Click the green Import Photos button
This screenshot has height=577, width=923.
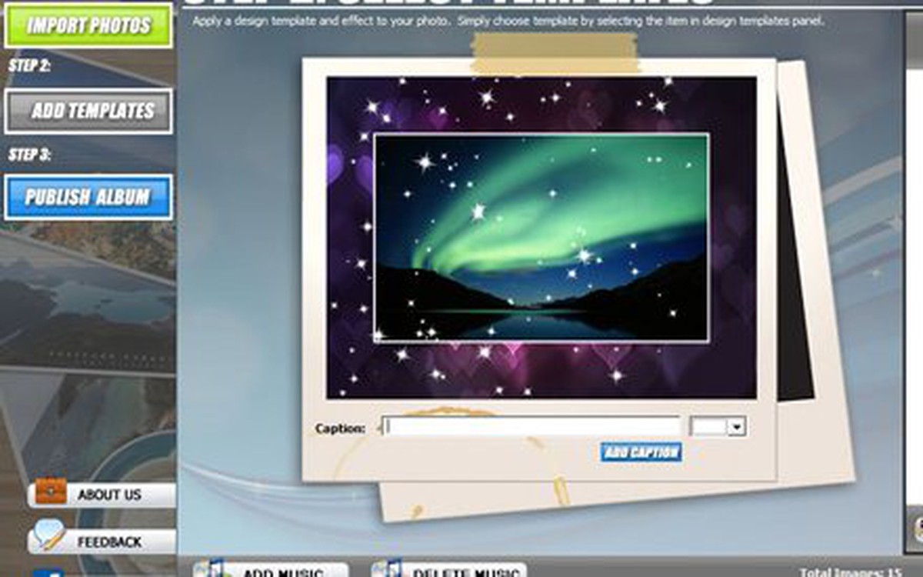tap(88, 25)
